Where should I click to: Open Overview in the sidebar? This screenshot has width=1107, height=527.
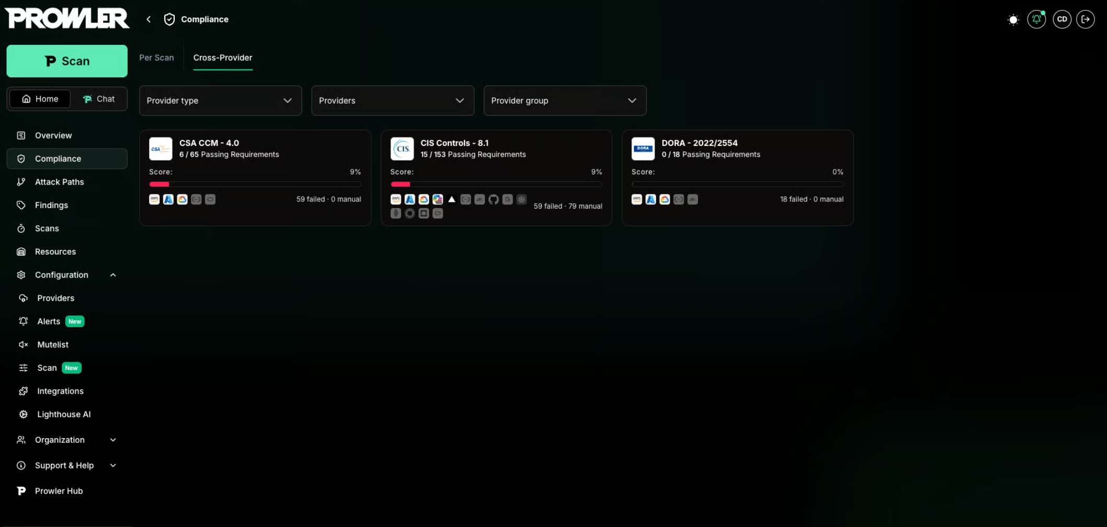click(x=67, y=135)
